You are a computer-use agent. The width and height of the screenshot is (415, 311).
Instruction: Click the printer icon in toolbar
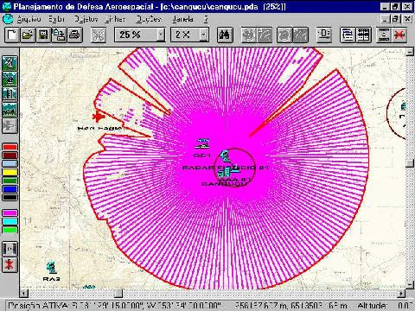[x=74, y=35]
